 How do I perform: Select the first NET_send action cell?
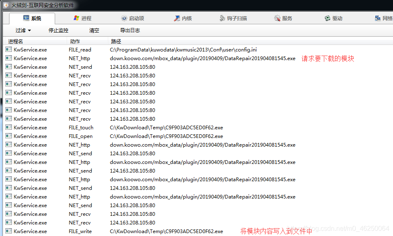pos(81,67)
